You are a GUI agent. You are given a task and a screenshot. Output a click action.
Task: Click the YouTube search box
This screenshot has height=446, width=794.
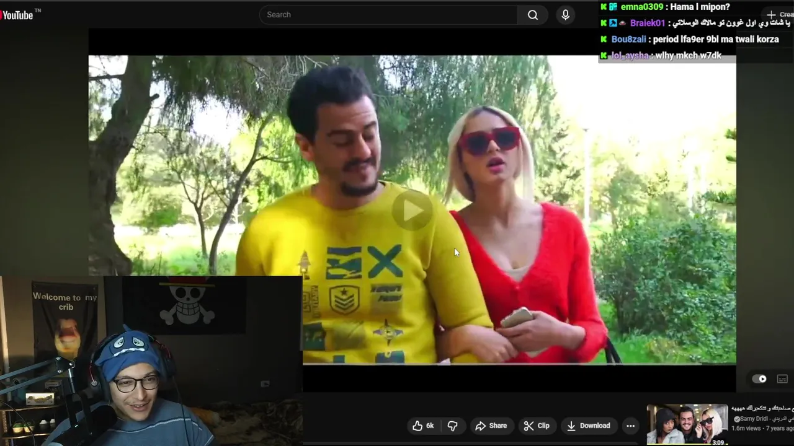(x=388, y=15)
